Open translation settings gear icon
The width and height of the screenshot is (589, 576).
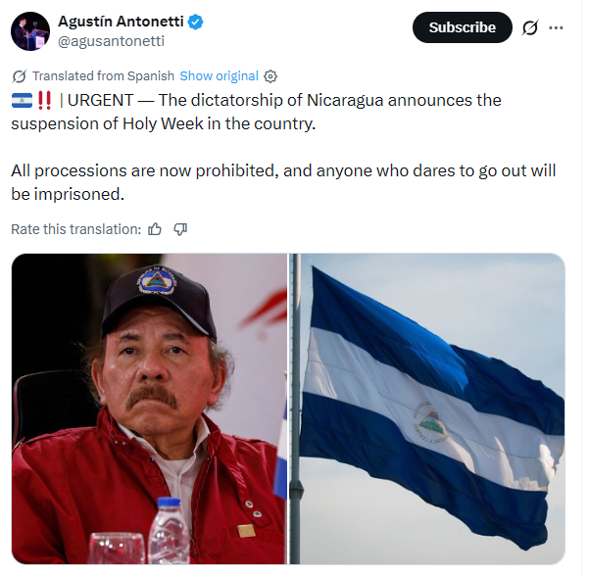click(270, 76)
